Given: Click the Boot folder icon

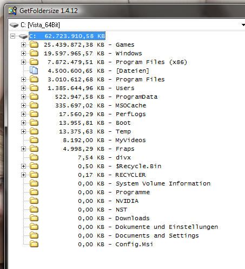Looking at the screenshot, I should tap(34, 123).
